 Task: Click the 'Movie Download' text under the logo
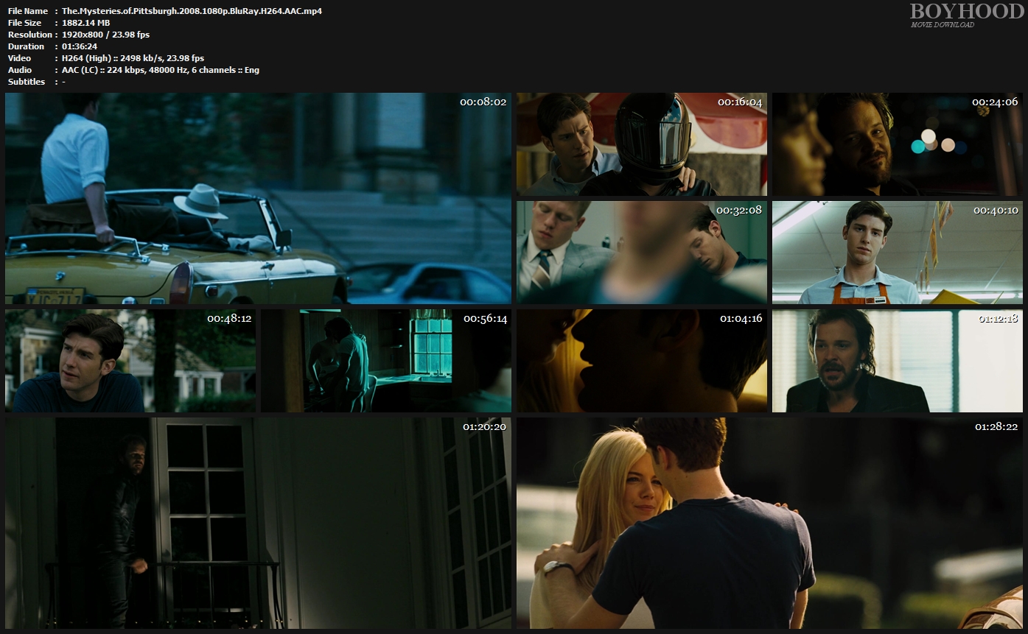pos(942,25)
